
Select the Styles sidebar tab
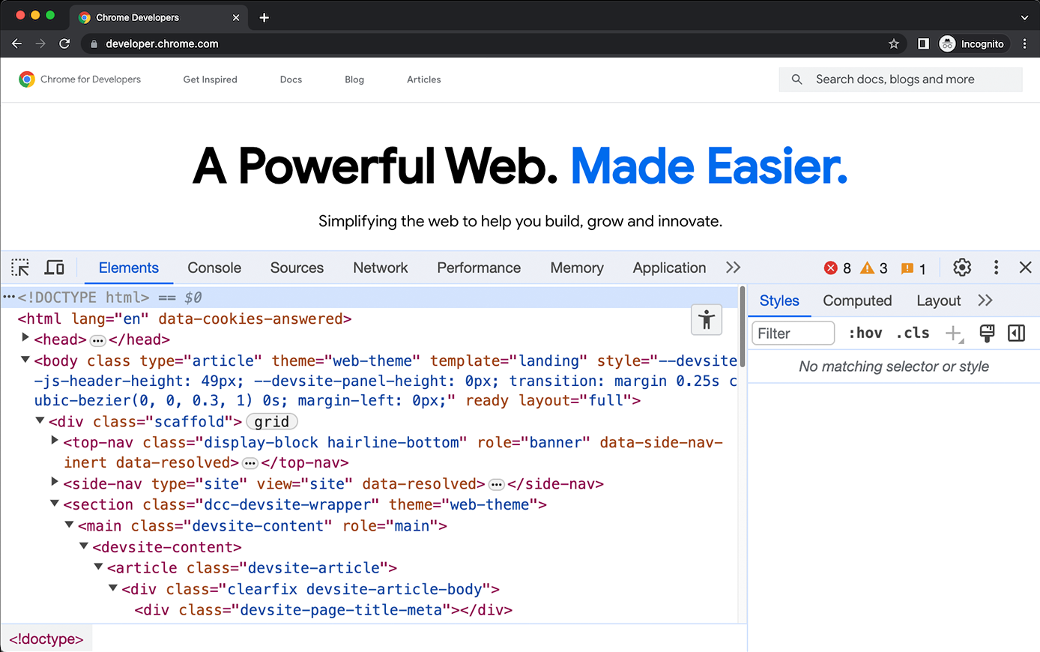(x=779, y=301)
